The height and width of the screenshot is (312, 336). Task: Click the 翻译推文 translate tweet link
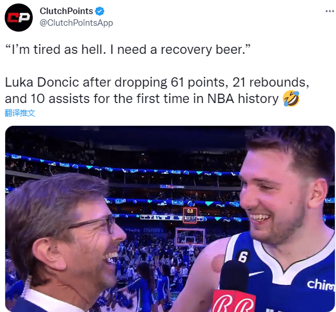20,113
